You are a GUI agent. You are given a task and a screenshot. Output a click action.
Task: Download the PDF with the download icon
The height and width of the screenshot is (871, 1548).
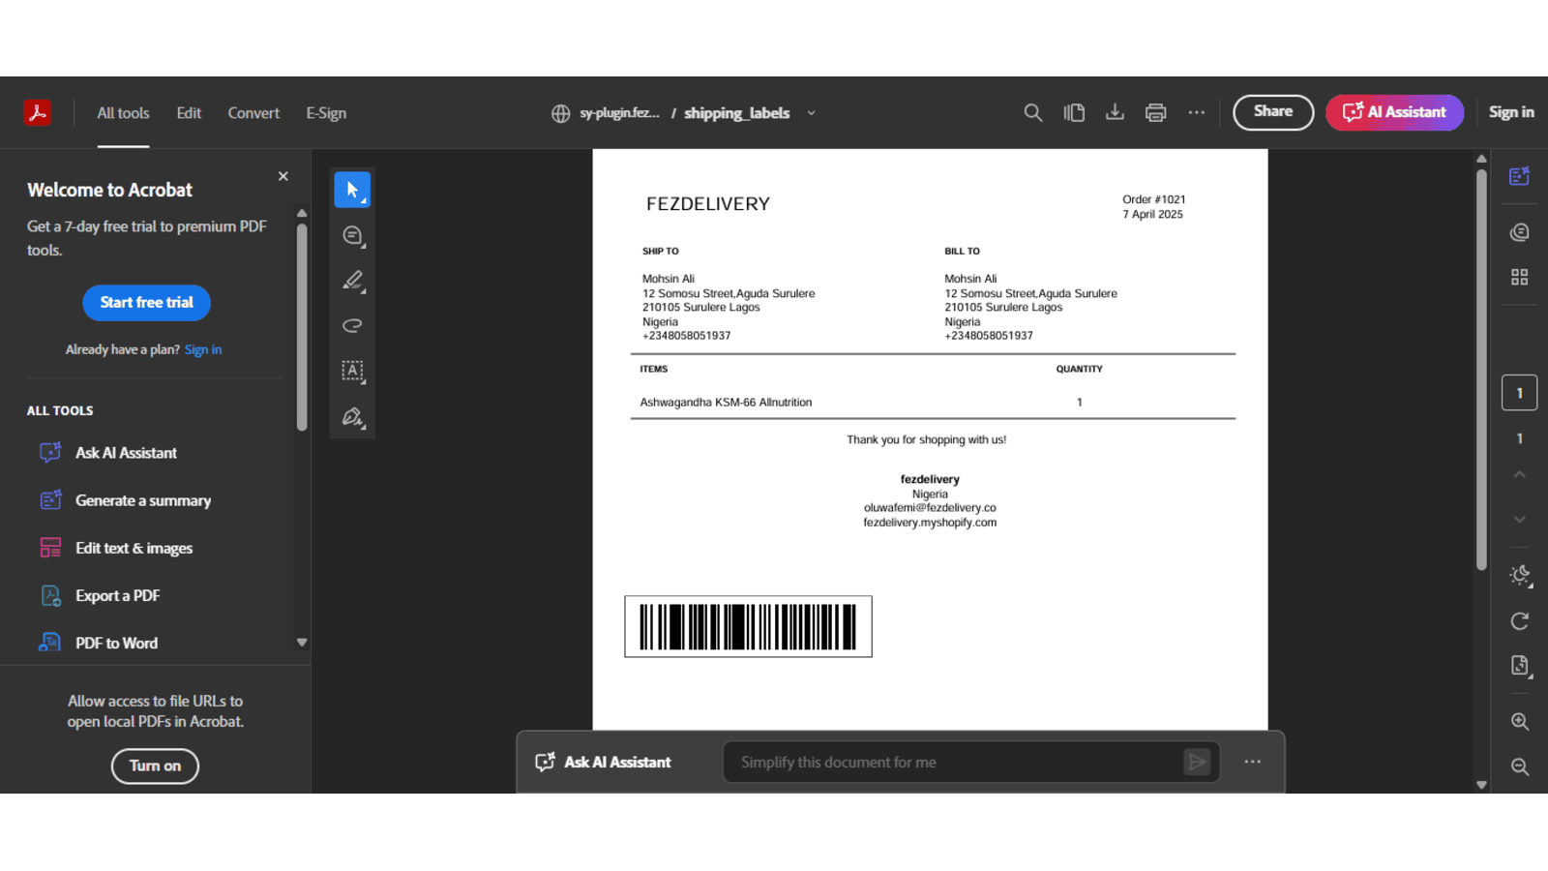(1115, 112)
